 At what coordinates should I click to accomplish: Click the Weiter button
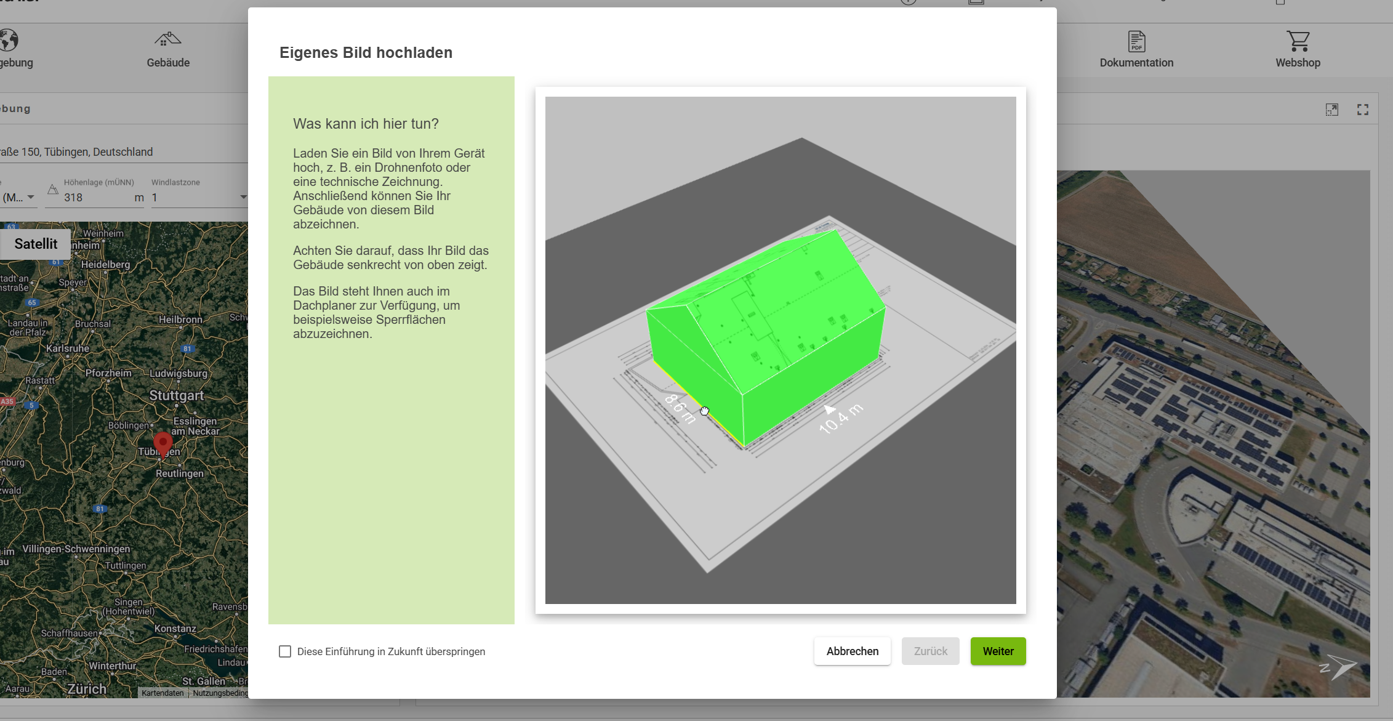tap(998, 651)
